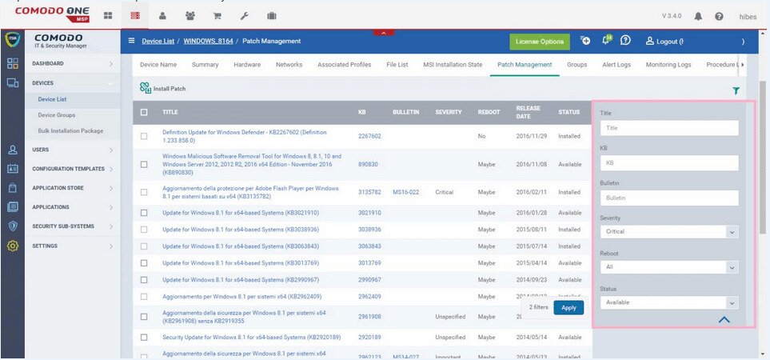770x360 pixels.
Task: Click the yellow Settings gear sidebar icon
Action: 12,246
